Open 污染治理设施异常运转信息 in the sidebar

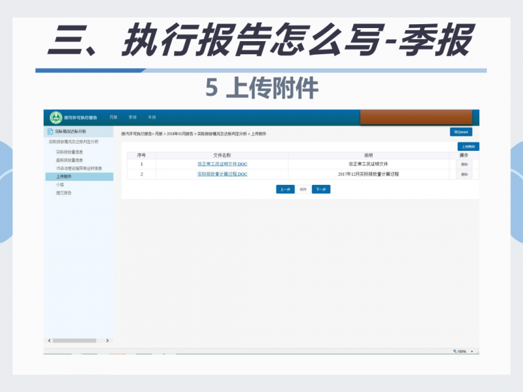(79, 169)
